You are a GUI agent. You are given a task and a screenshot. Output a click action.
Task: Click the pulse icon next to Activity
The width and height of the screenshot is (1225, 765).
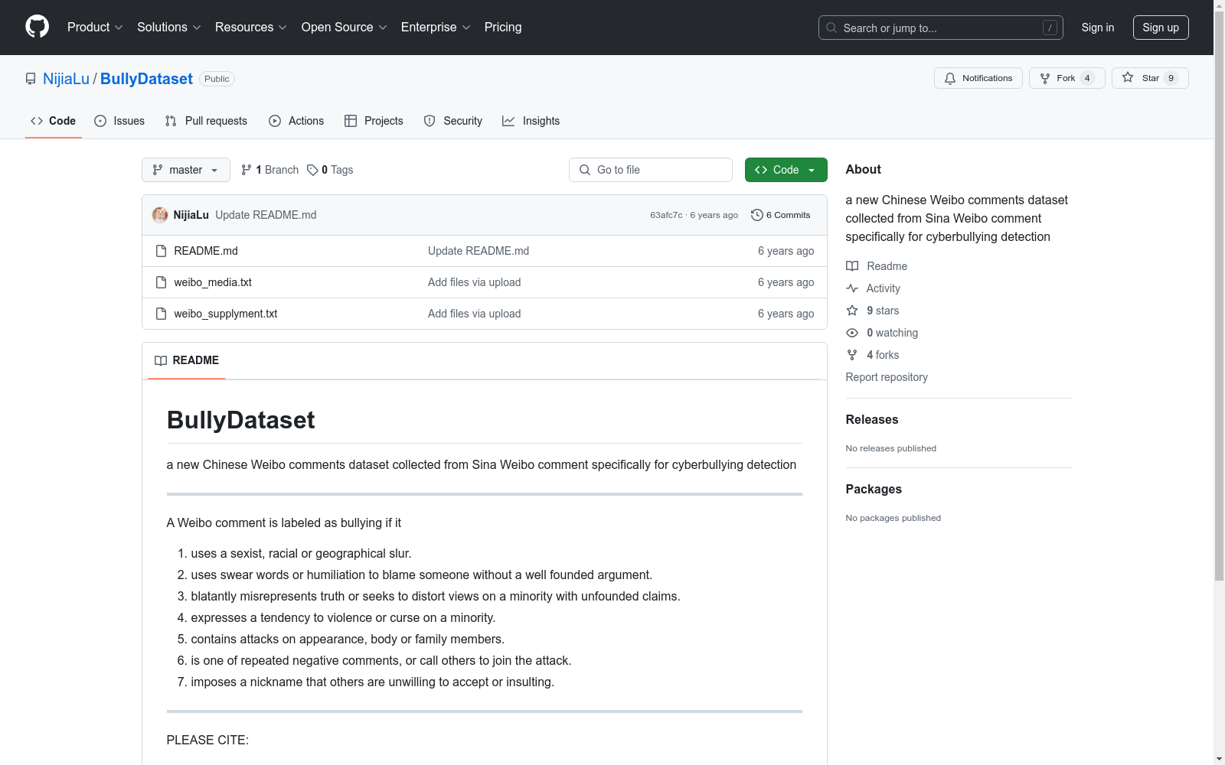pyautogui.click(x=852, y=288)
